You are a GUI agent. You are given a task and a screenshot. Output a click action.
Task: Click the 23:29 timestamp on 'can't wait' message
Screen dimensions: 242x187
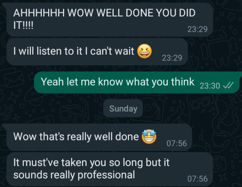(172, 58)
